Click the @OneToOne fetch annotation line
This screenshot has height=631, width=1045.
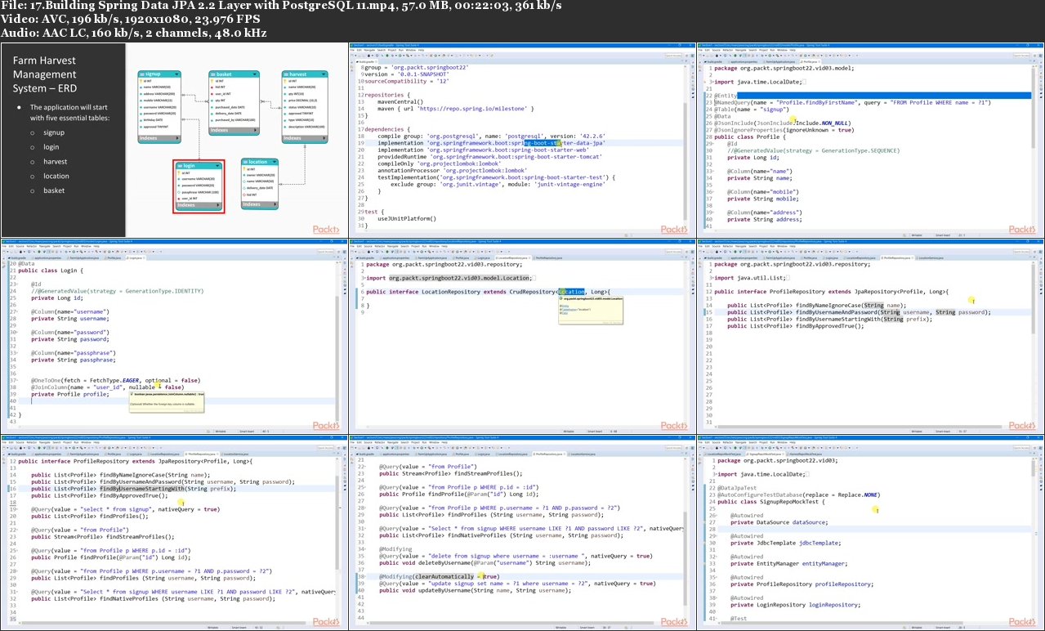(x=115, y=380)
